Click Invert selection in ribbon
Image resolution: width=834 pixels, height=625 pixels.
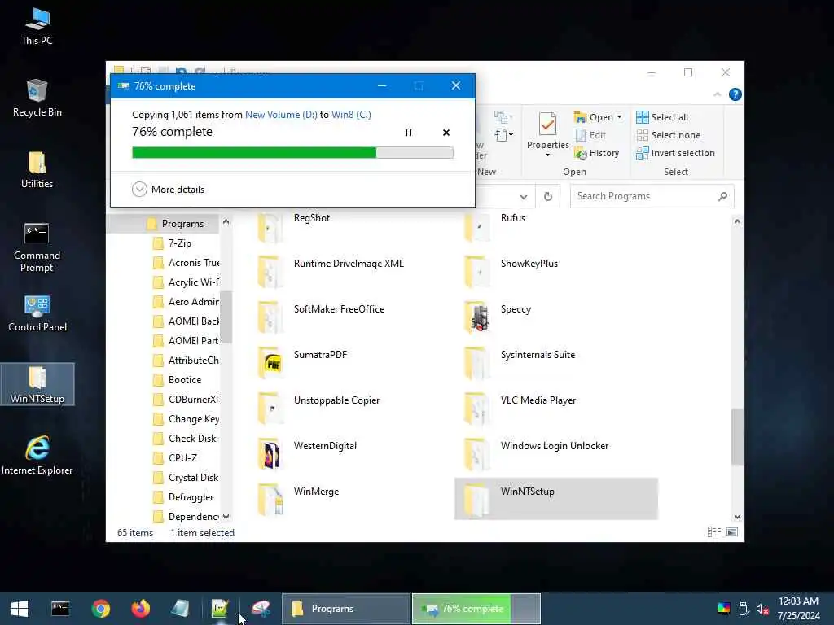pyautogui.click(x=675, y=153)
